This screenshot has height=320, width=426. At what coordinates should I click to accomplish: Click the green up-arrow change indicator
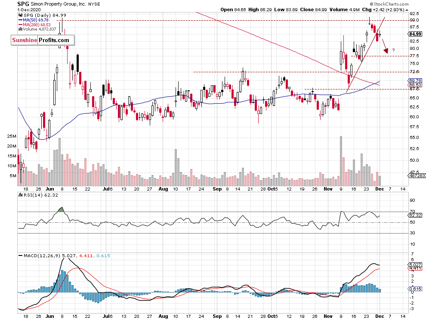[x=407, y=10]
